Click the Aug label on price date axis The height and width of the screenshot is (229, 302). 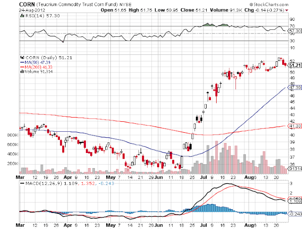point(249,177)
